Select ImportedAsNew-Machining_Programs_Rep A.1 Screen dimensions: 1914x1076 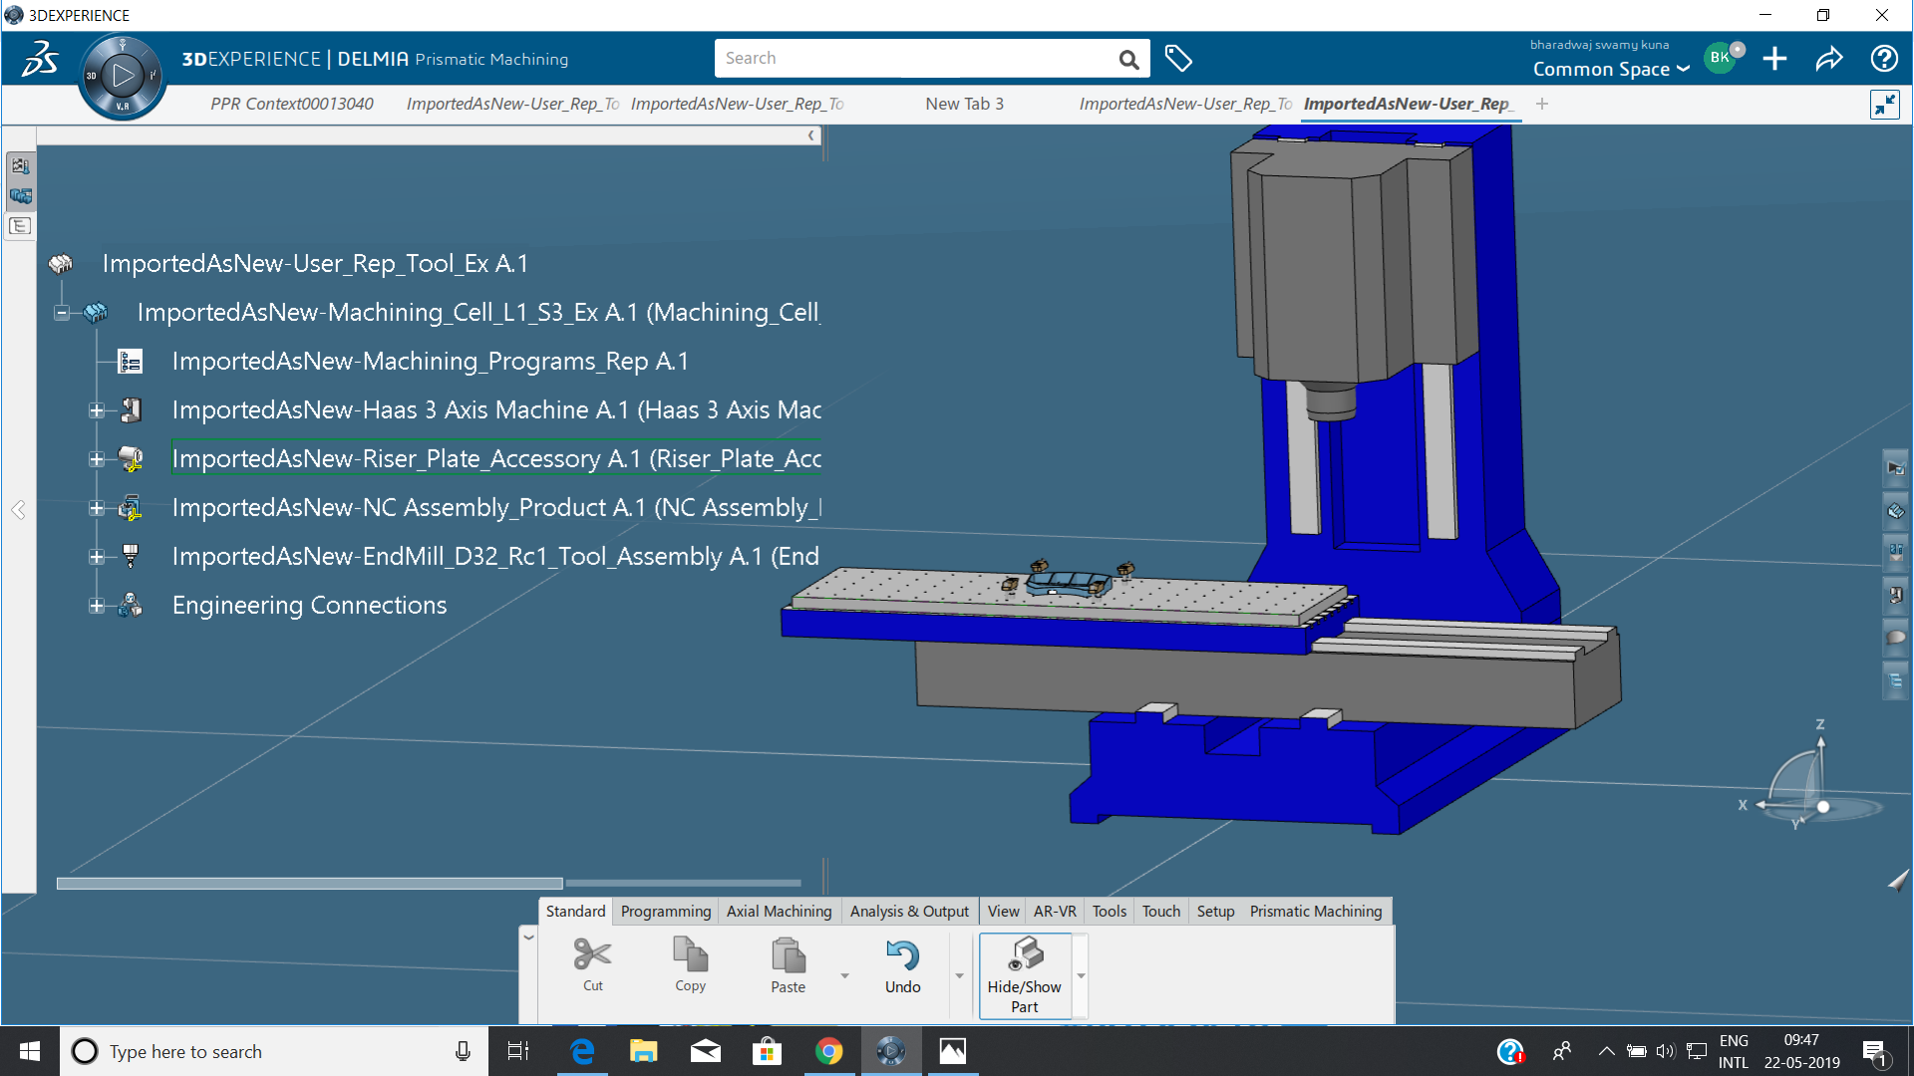tap(430, 362)
